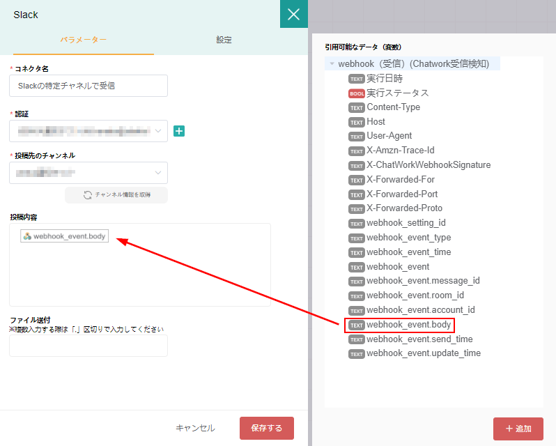Select the Host variable

pos(366,121)
